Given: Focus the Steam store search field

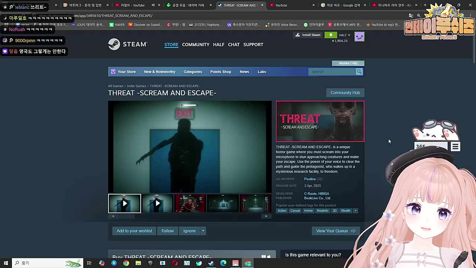Looking at the screenshot, I should (332, 71).
